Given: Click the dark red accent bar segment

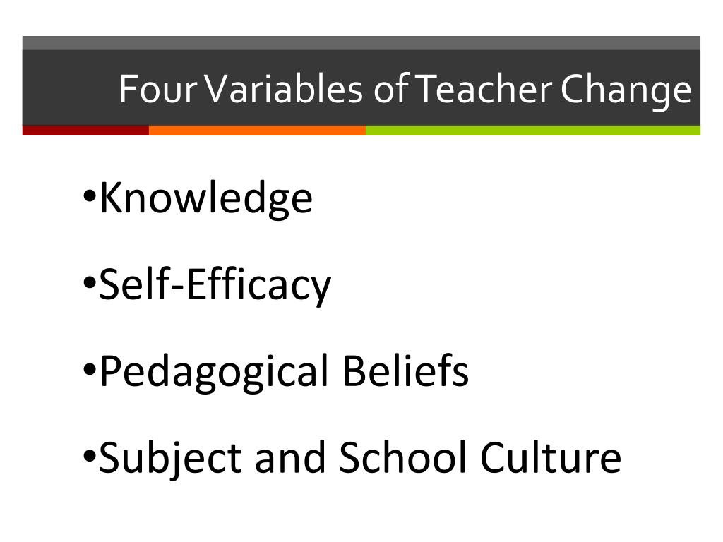Looking at the screenshot, I should pyautogui.click(x=85, y=131).
